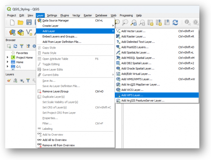Open Layer Styling panel brush icon
Viewport: 211px width, 160px height.
tap(9, 80)
